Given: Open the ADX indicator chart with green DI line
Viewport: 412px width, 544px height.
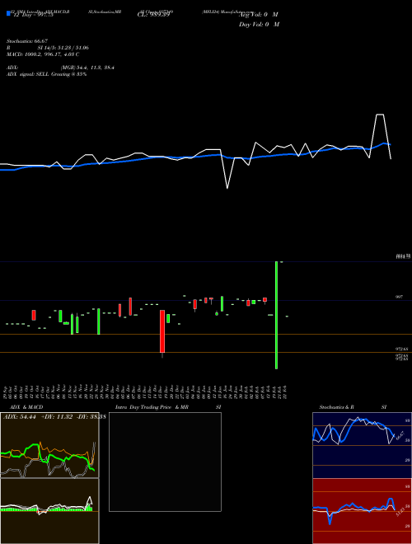Looking at the screenshot, I should click(49, 445).
